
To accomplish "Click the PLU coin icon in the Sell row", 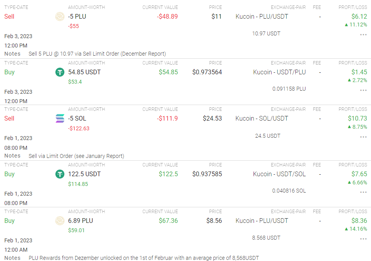I will pos(60,16).
